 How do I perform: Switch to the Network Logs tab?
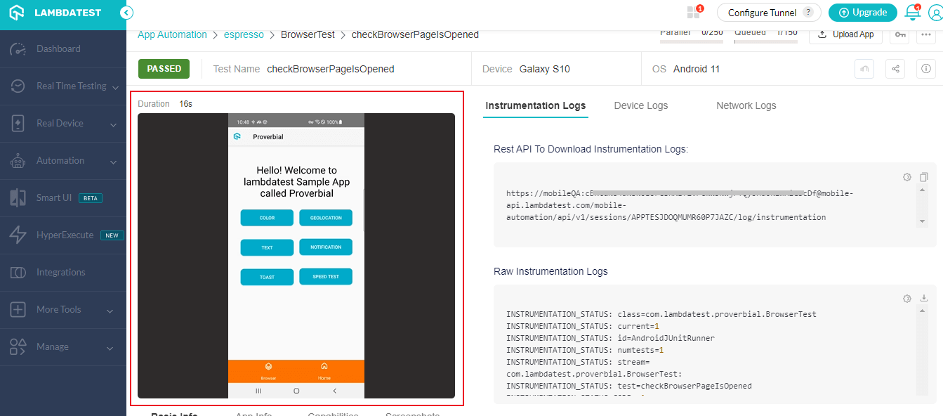pos(746,105)
